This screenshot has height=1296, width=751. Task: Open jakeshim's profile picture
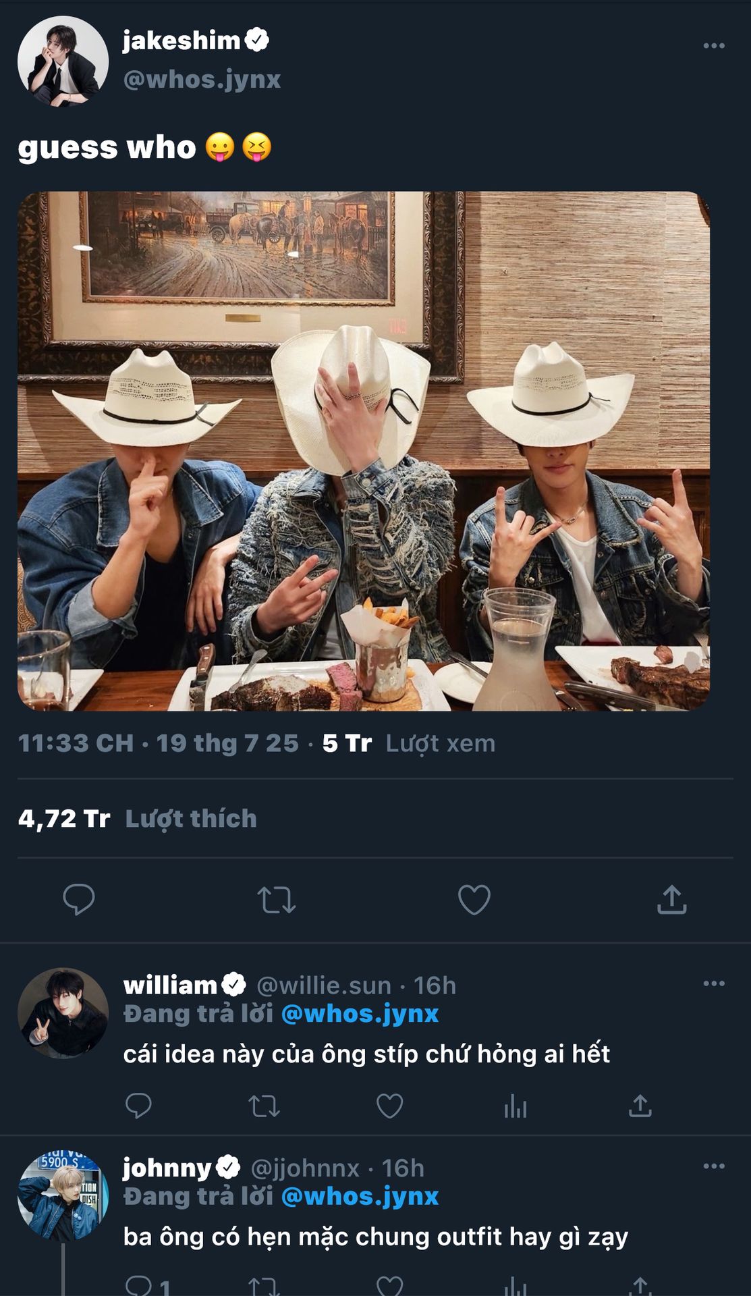pos(63,61)
